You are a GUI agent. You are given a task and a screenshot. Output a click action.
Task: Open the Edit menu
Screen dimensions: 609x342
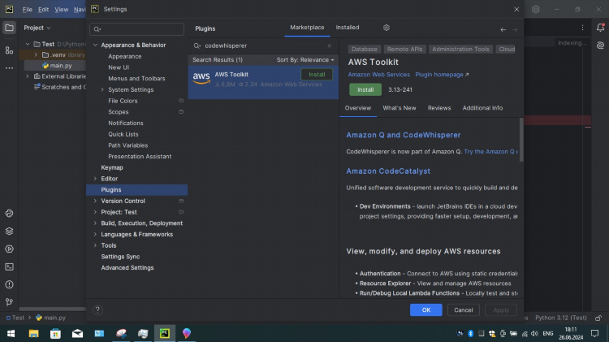pyautogui.click(x=43, y=9)
